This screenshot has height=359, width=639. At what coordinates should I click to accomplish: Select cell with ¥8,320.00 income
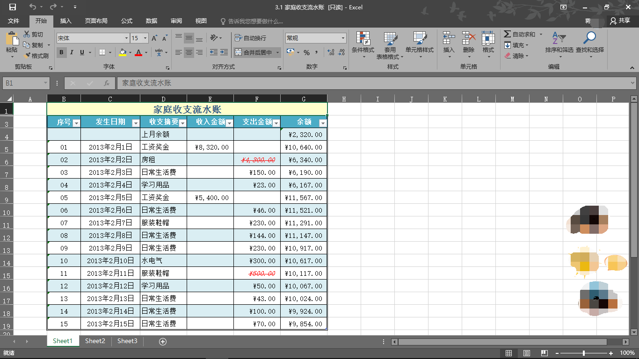point(210,147)
